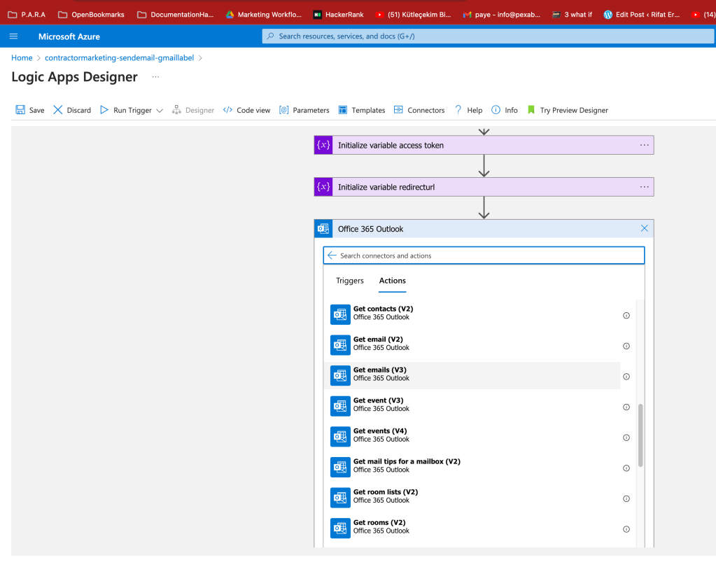716x567 pixels.
Task: Click the Office 365 Outlook header icon
Action: tap(323, 229)
